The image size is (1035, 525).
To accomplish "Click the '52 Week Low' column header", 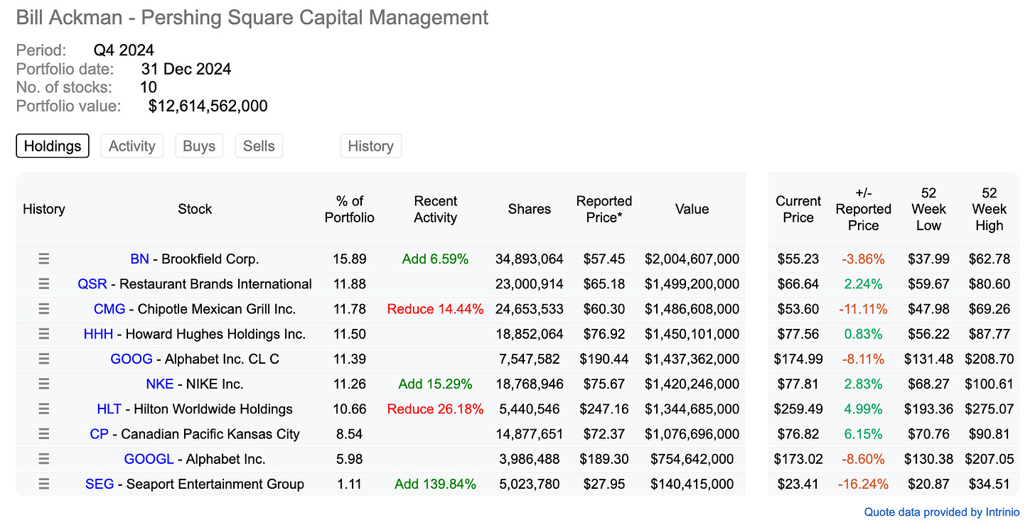I will [x=928, y=209].
